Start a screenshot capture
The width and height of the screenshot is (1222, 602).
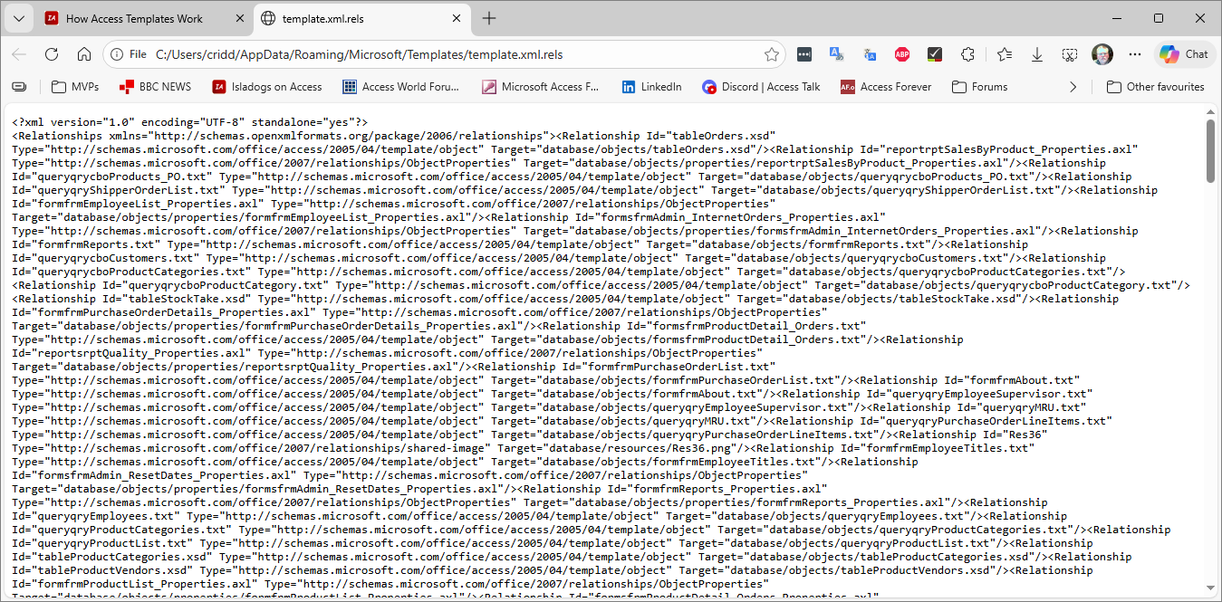point(1070,54)
